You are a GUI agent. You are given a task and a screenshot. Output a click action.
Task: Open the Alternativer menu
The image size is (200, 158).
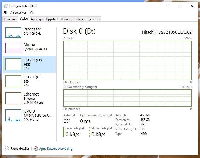[18, 13]
